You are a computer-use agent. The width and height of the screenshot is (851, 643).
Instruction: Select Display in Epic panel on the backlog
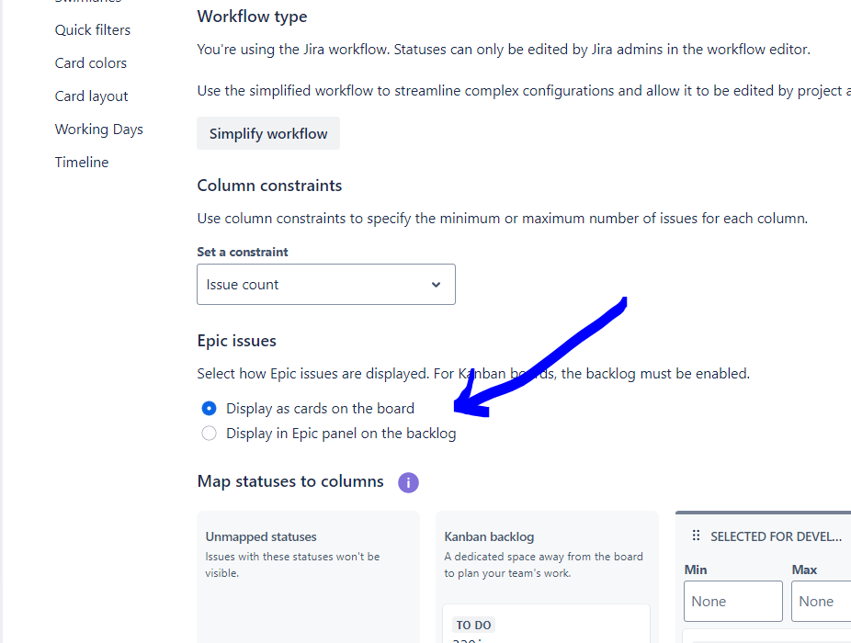click(x=209, y=433)
